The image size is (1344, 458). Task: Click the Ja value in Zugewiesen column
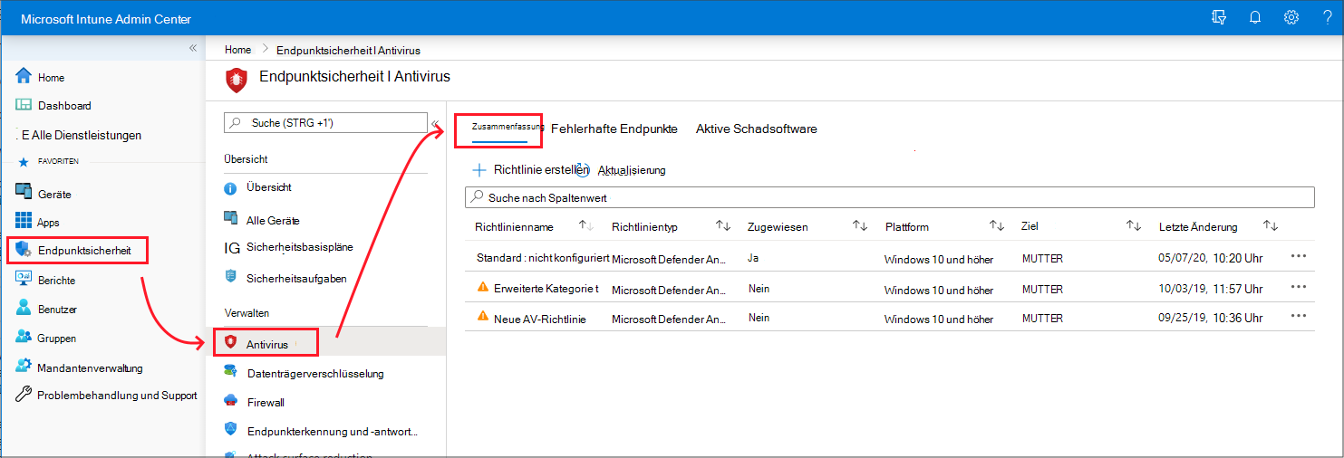point(753,258)
